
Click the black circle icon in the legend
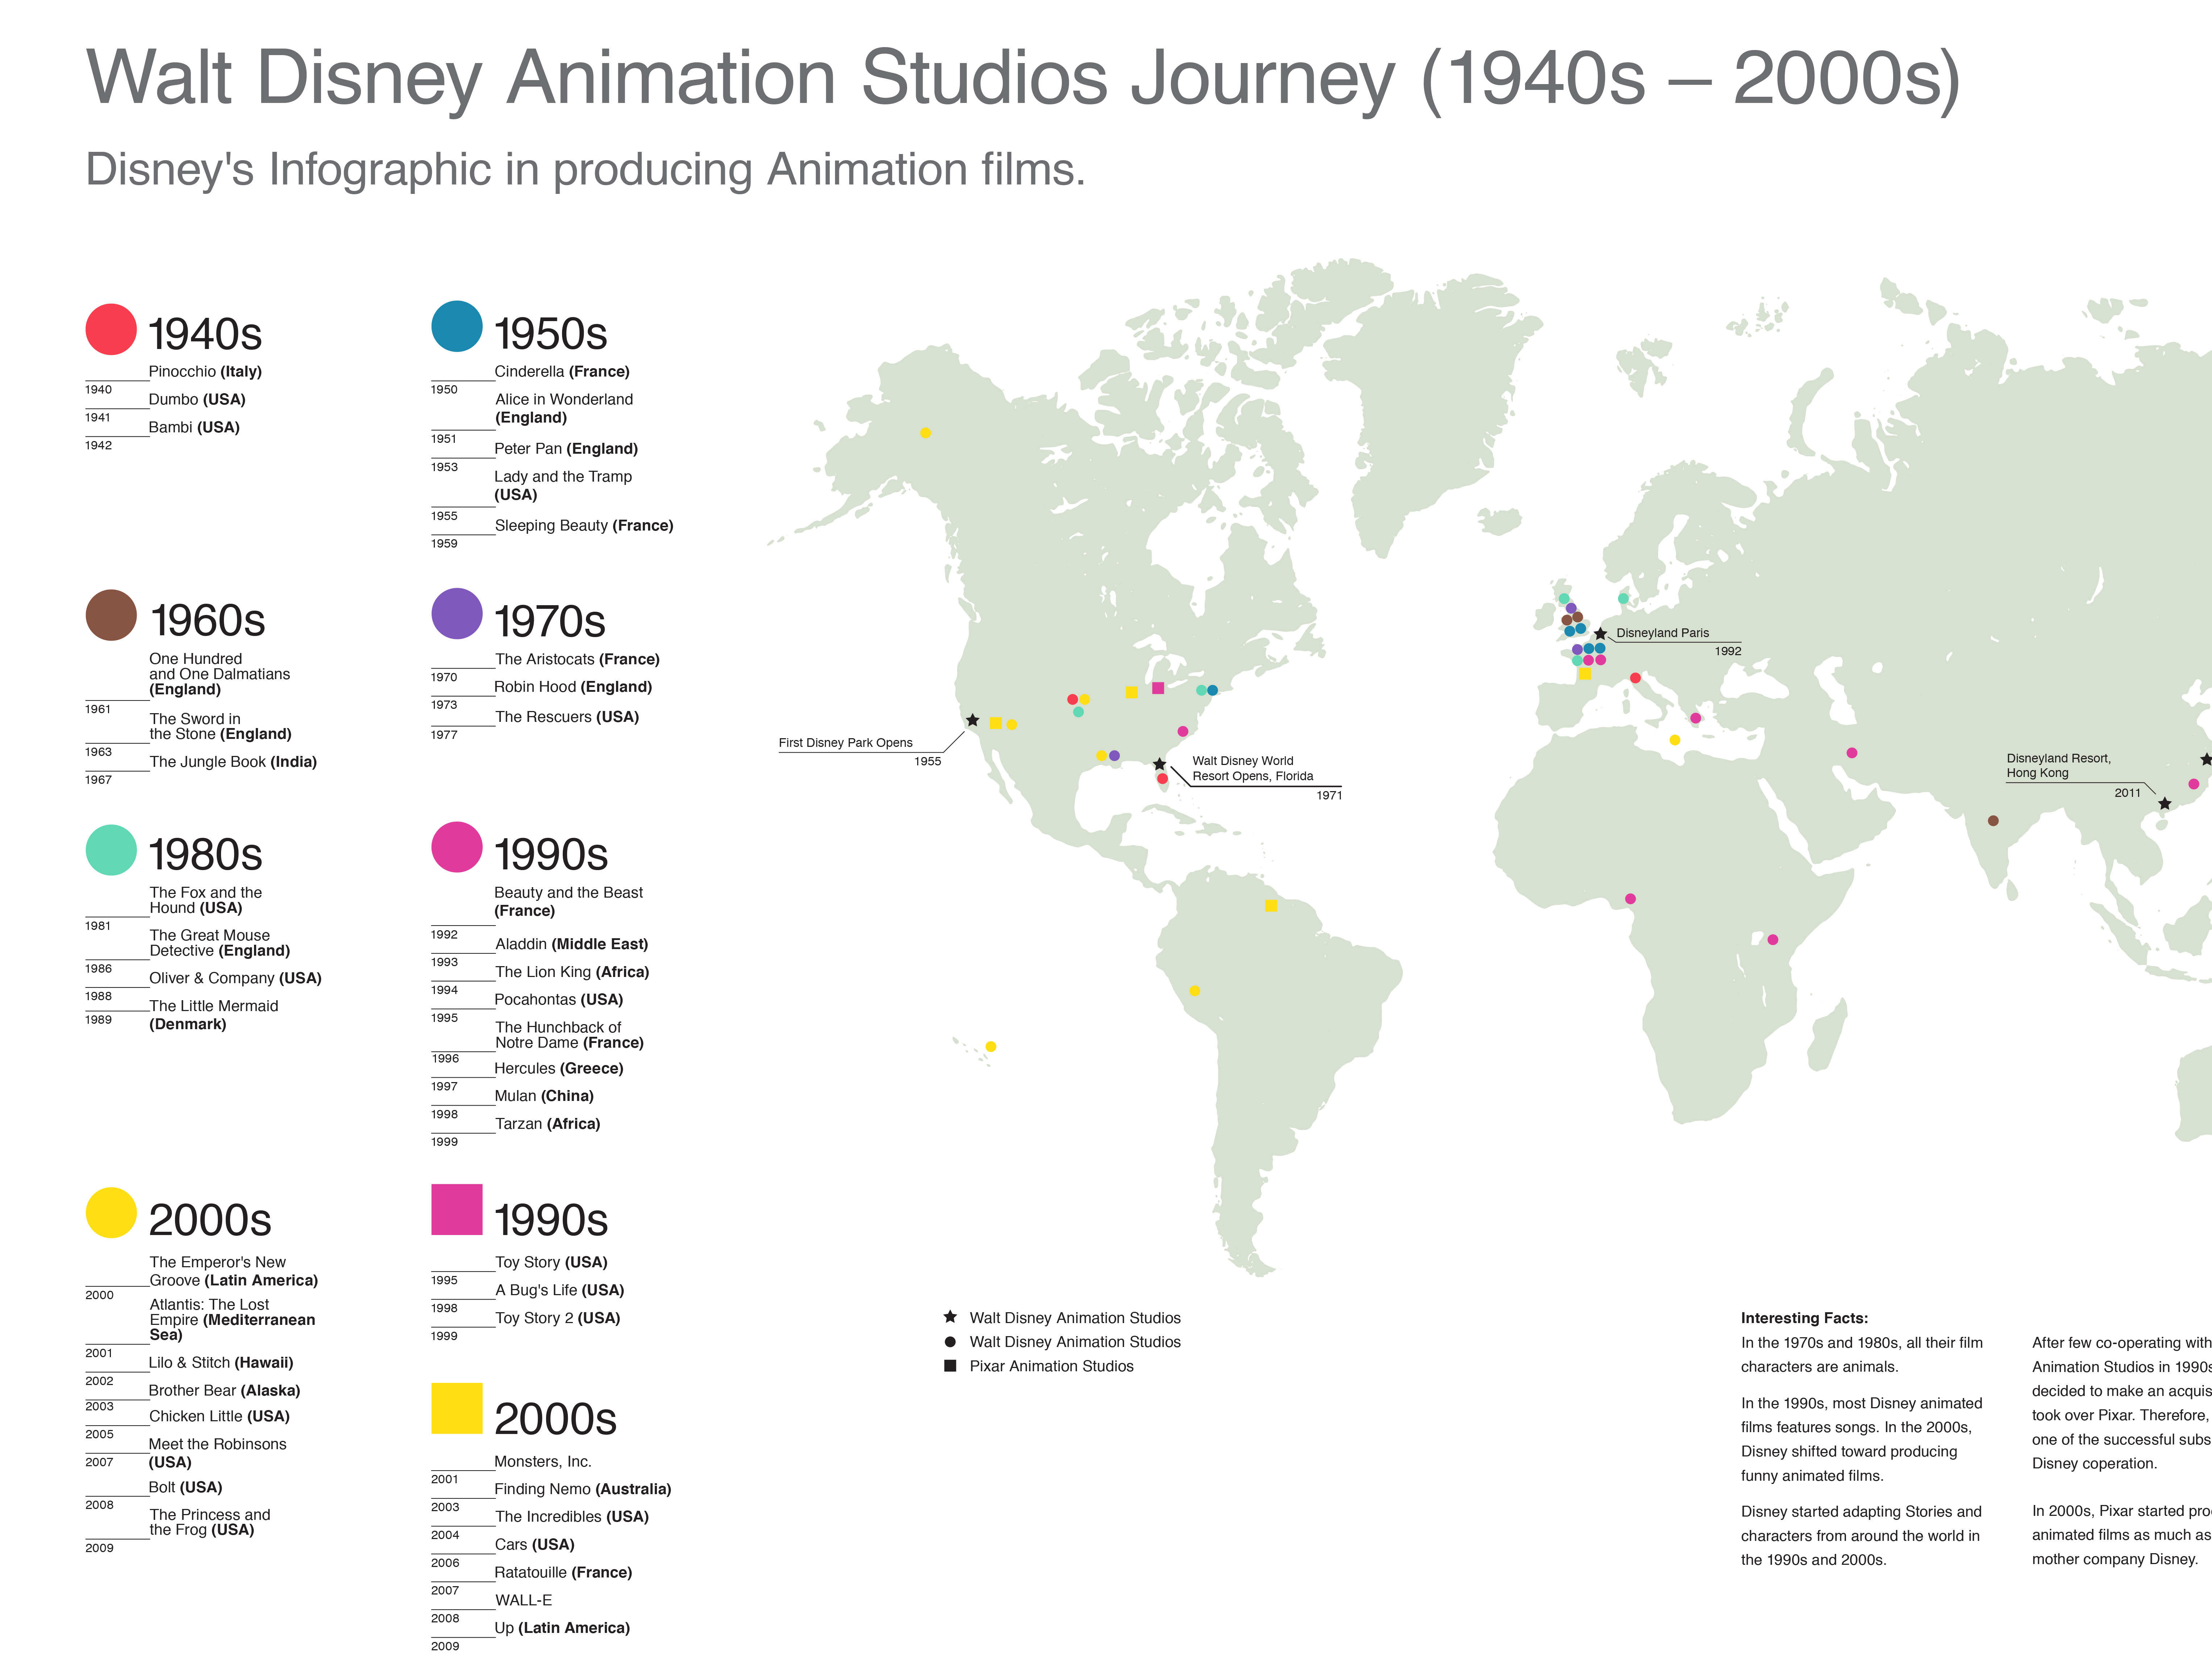[x=950, y=1342]
